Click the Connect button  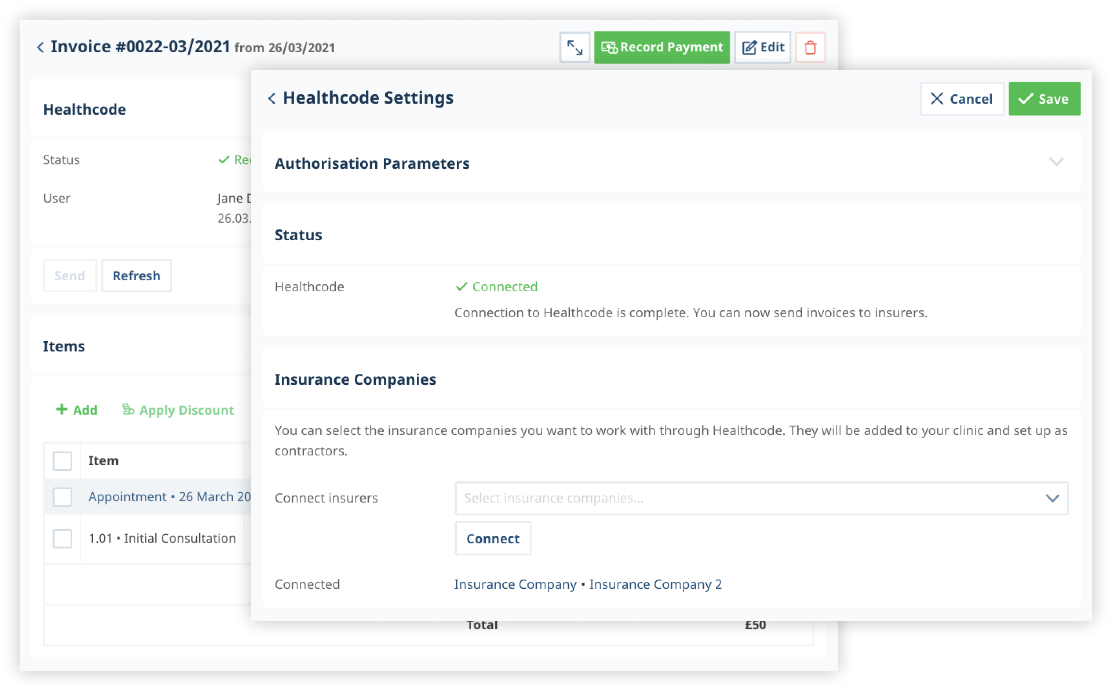click(493, 538)
